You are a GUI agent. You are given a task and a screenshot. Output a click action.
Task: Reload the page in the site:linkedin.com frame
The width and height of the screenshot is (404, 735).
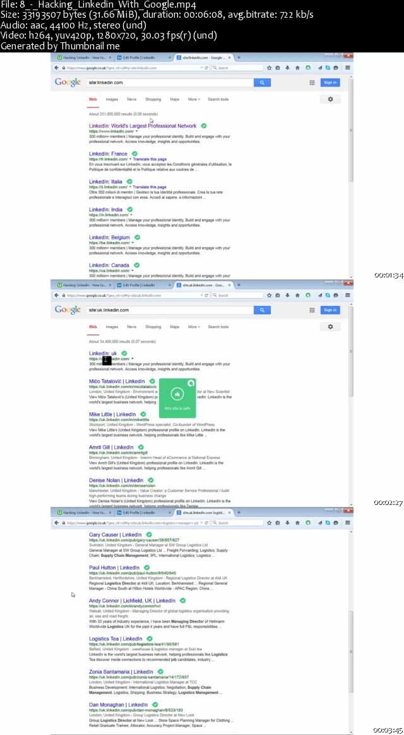pyautogui.click(x=207, y=68)
